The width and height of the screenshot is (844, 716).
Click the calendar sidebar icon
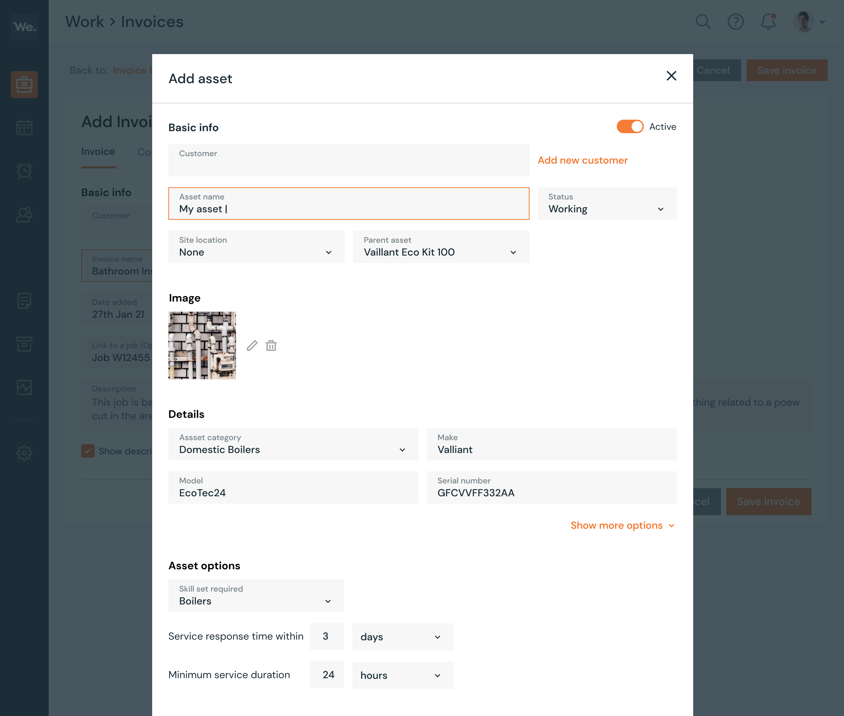coord(25,128)
